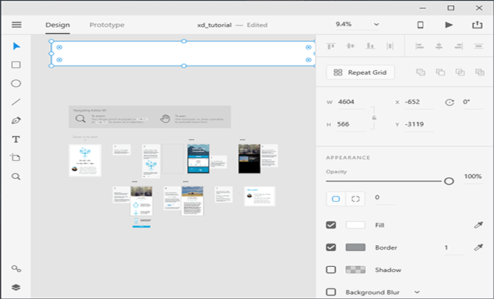The image size is (494, 299).
Task: Click the desktop preview play icon
Action: pos(449,25)
